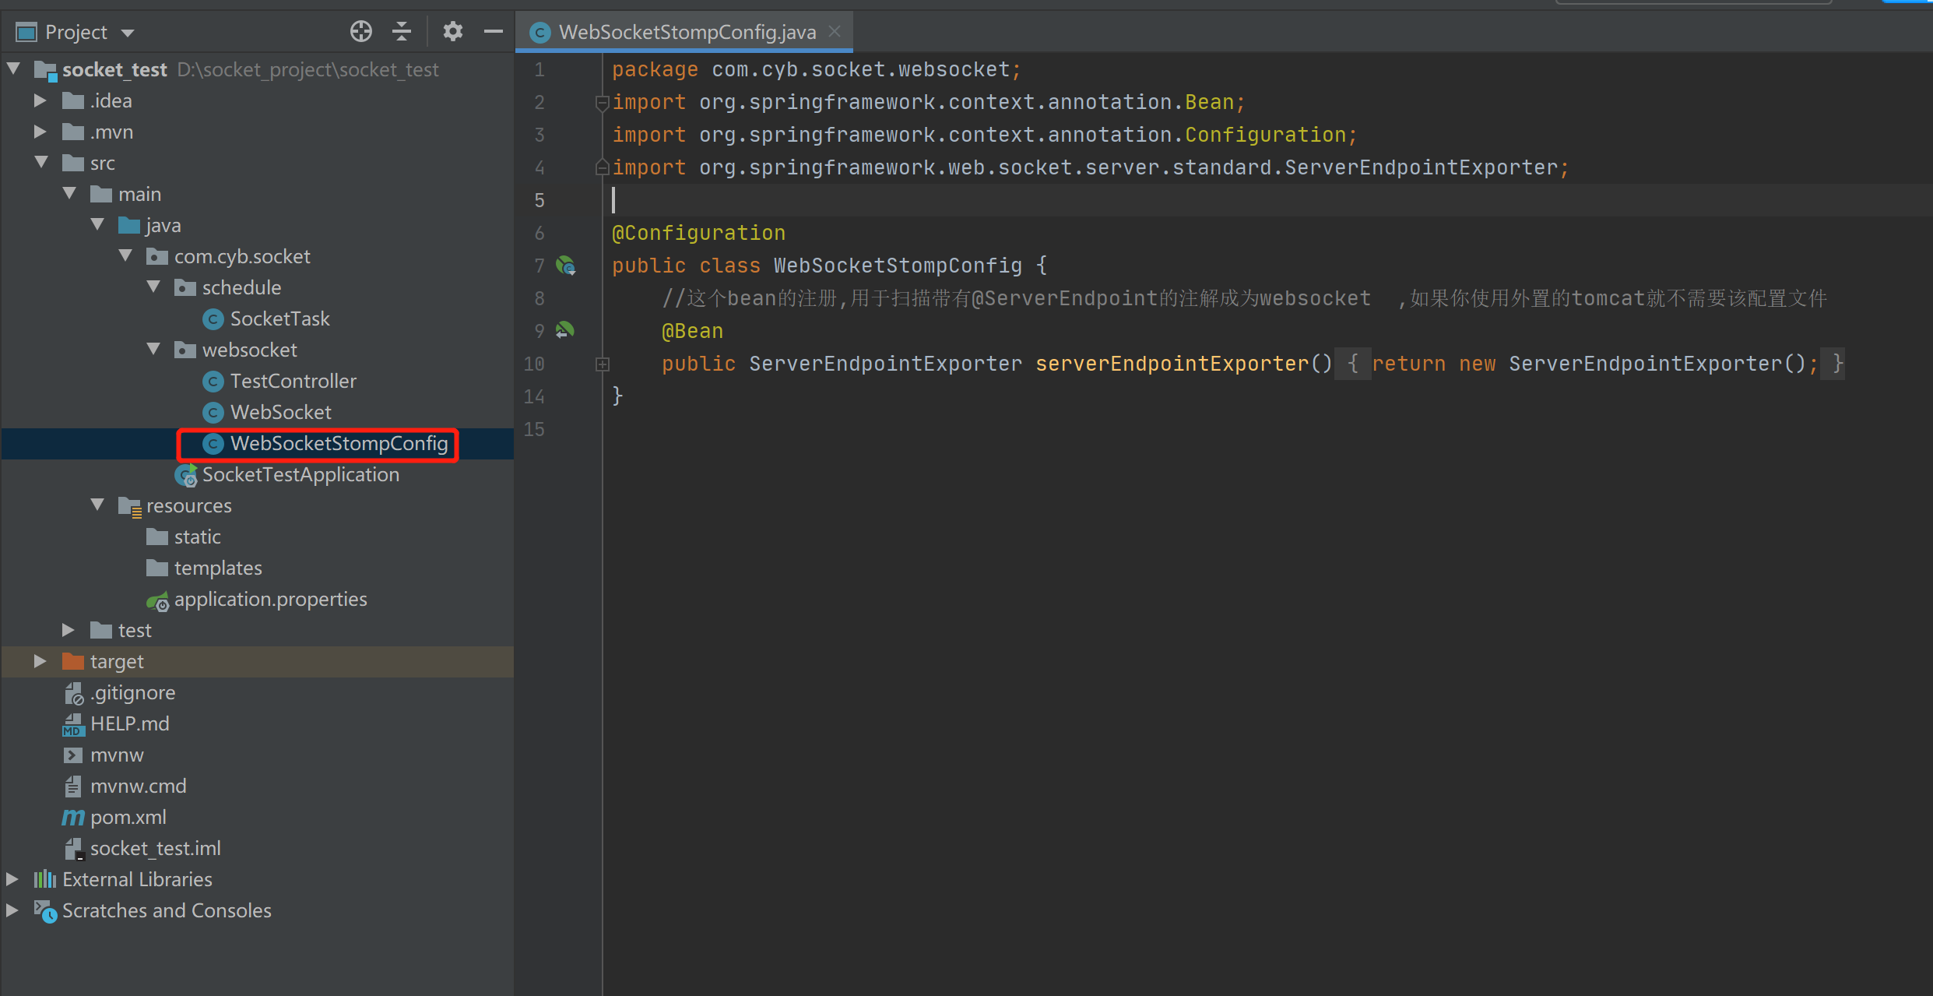Open the Project panel settings gear

tap(452, 31)
